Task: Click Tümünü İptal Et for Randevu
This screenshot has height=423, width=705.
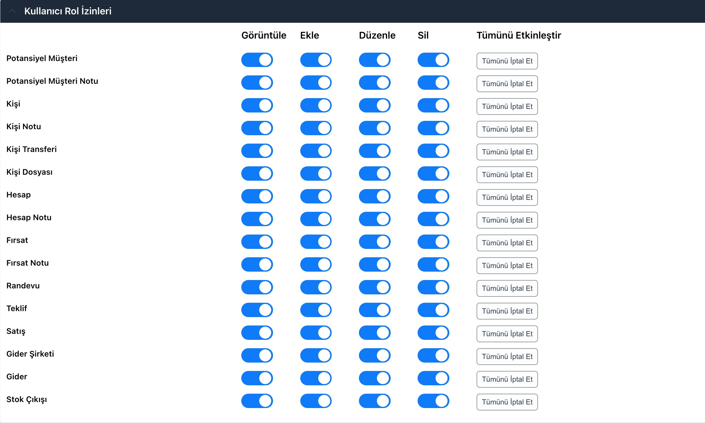Action: [507, 288]
